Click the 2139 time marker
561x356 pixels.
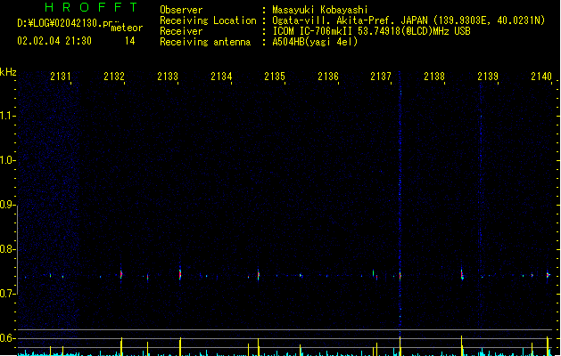488,76
